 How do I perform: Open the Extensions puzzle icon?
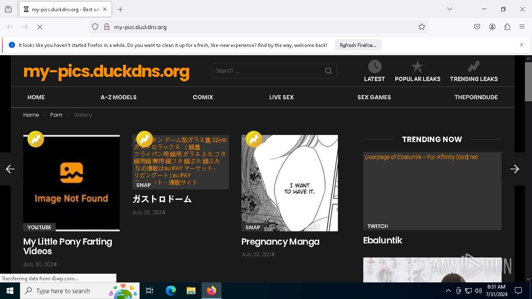[x=507, y=27]
